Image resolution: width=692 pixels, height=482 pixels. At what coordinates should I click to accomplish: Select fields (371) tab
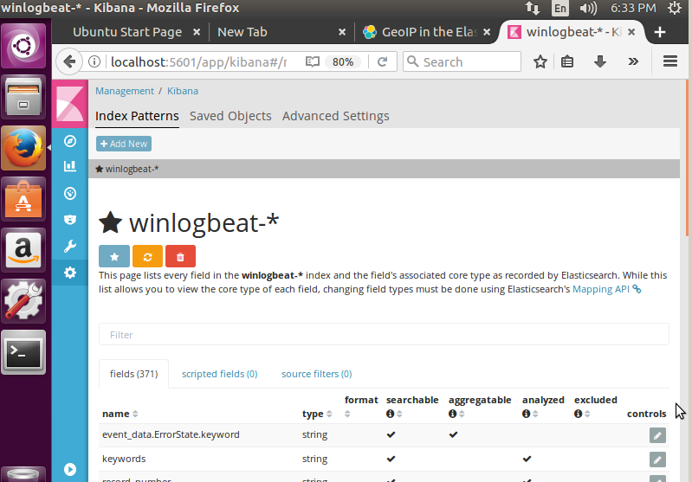click(133, 374)
